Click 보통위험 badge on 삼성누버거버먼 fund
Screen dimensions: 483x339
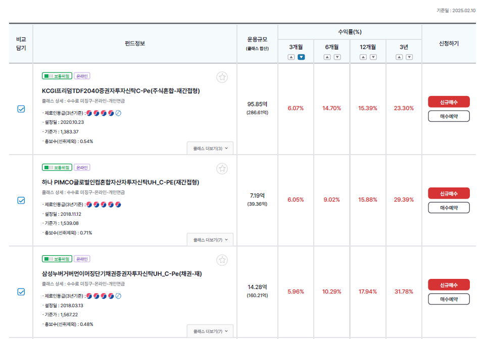(x=57, y=259)
